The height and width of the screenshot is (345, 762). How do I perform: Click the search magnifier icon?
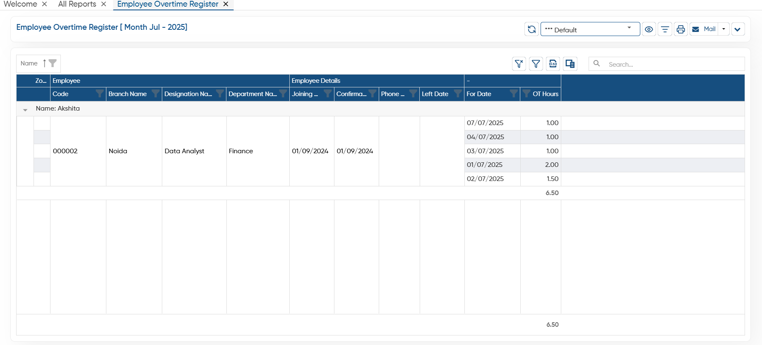pyautogui.click(x=596, y=63)
